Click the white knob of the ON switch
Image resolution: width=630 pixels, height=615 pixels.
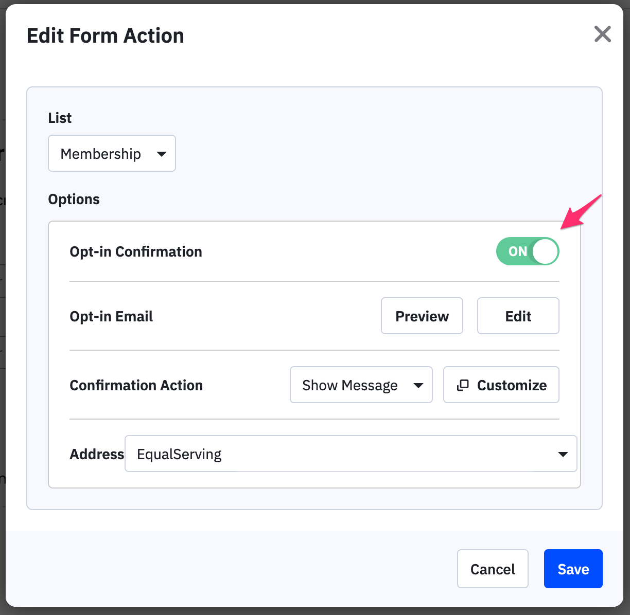(545, 251)
